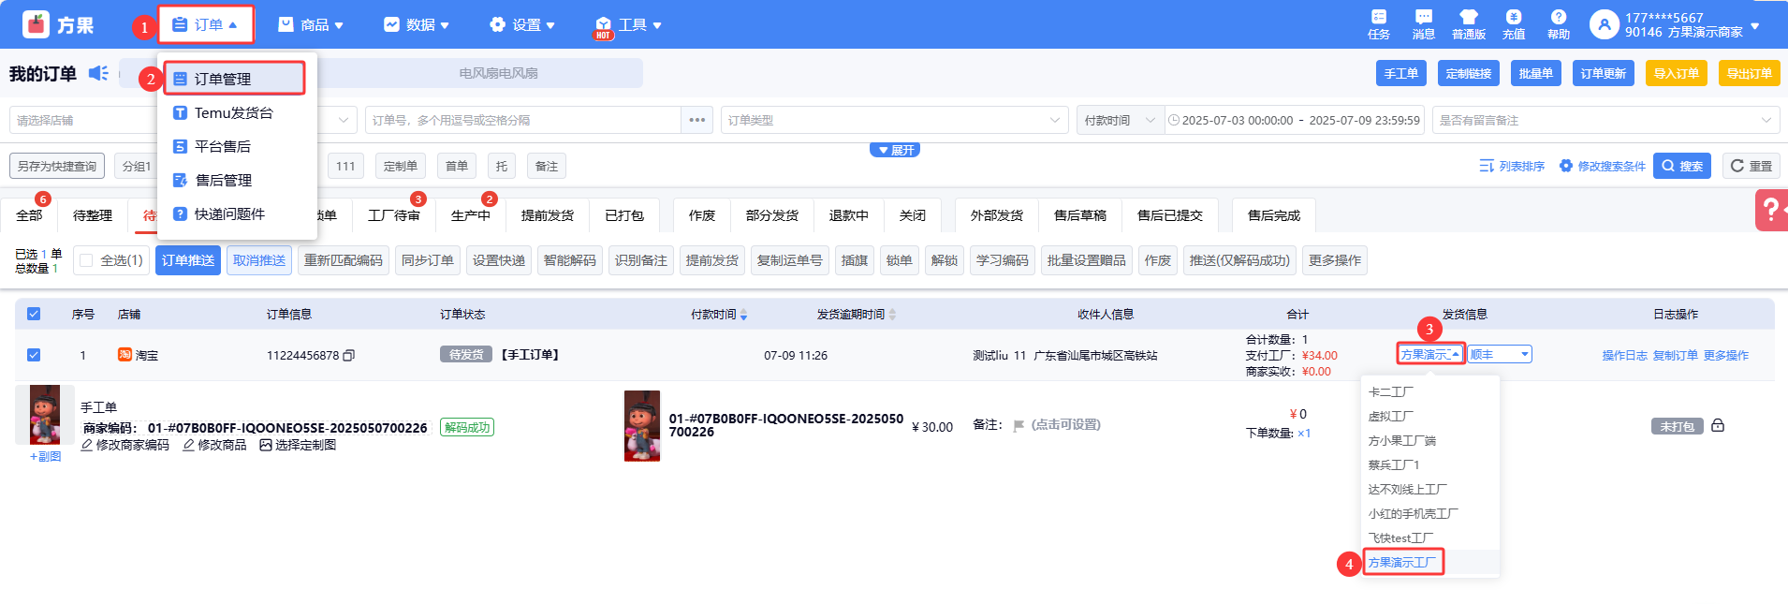Sort by 付款时间 column arrows
Viewport: 1788px width, 604px height.
pyautogui.click(x=743, y=315)
